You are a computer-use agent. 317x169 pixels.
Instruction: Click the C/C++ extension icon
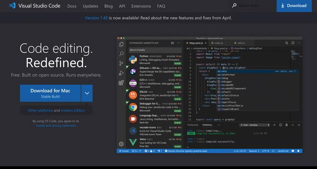click(x=133, y=83)
